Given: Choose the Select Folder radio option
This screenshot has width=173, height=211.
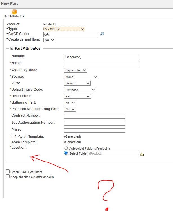Looking at the screenshot, I should tap(66, 153).
